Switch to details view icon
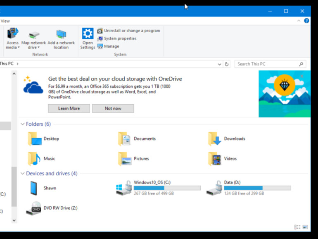Image resolution: width=318 pixels, height=239 pixels. [297, 227]
